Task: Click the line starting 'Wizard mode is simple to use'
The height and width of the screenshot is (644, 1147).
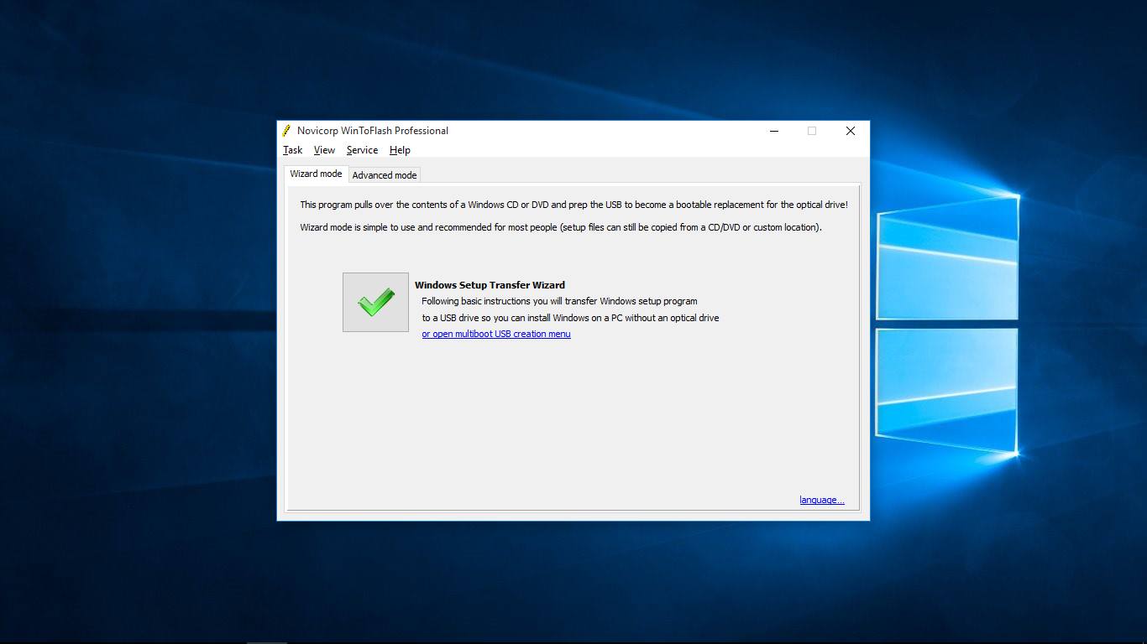Action: [x=561, y=227]
